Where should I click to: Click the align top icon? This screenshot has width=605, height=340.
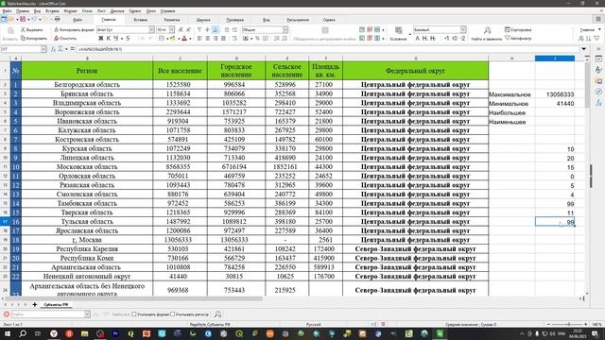199,29
